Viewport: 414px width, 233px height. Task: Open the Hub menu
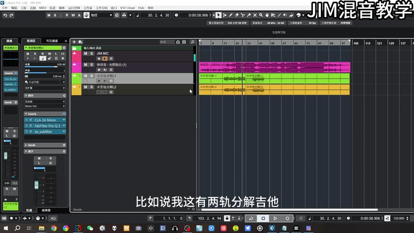(141, 8)
